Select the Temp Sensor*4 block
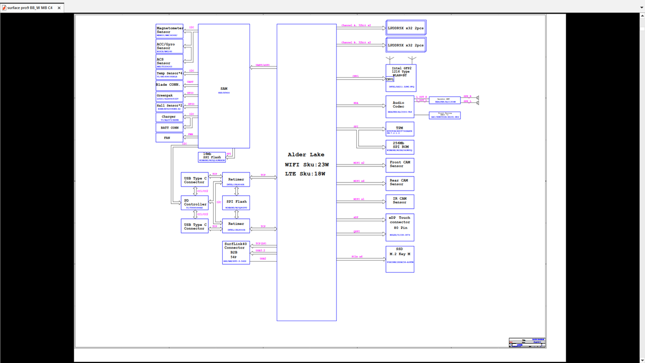This screenshot has width=645, height=363. click(170, 74)
